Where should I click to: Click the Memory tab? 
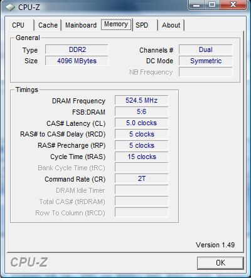tap(116, 24)
